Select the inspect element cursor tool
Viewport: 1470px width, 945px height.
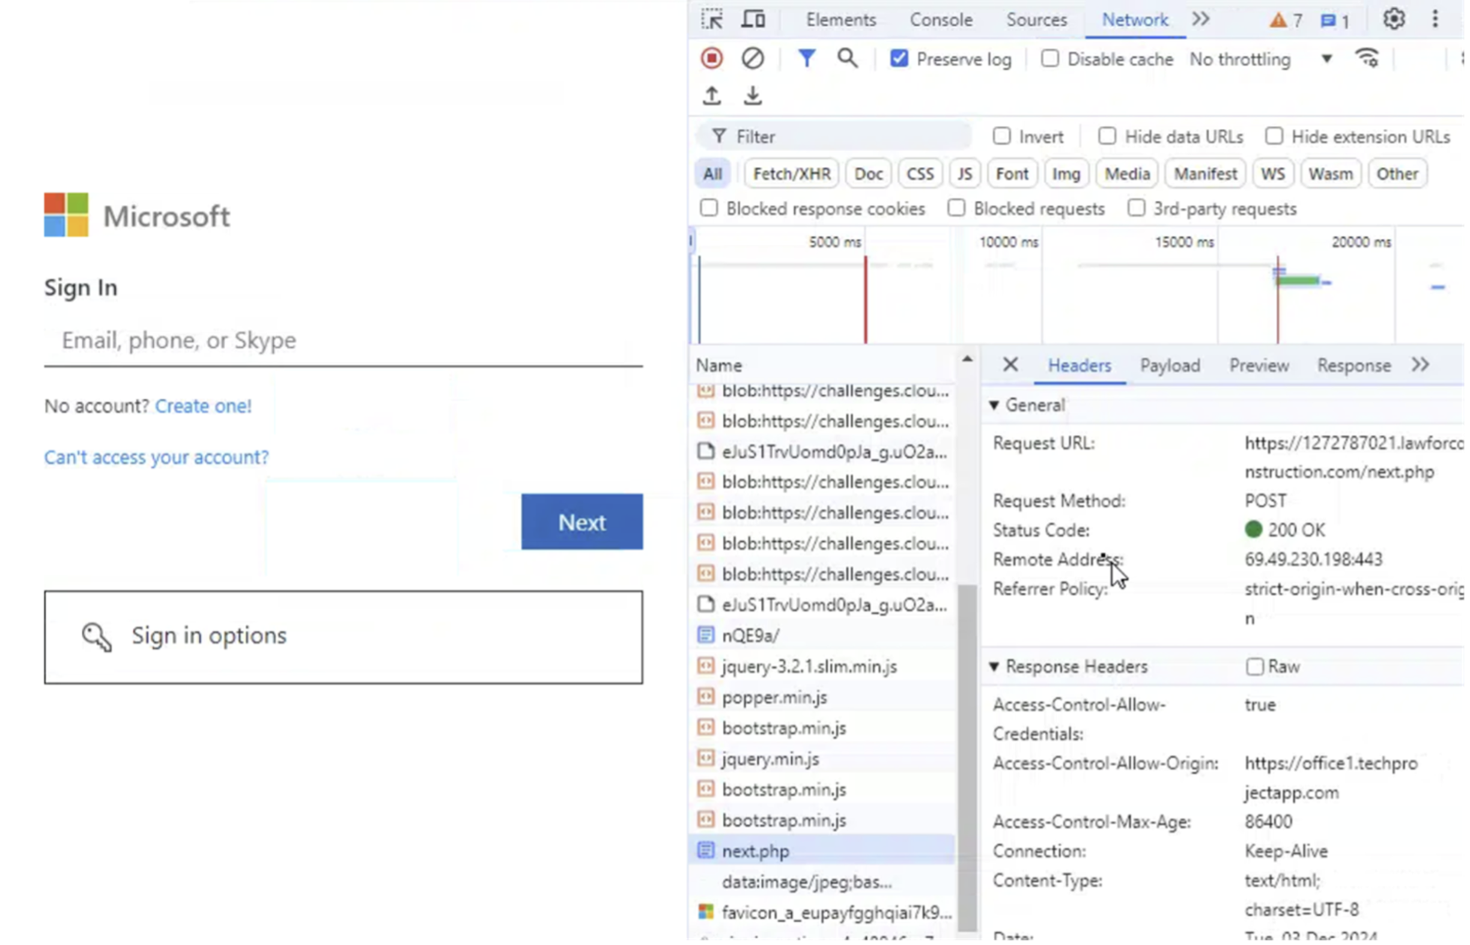point(712,19)
